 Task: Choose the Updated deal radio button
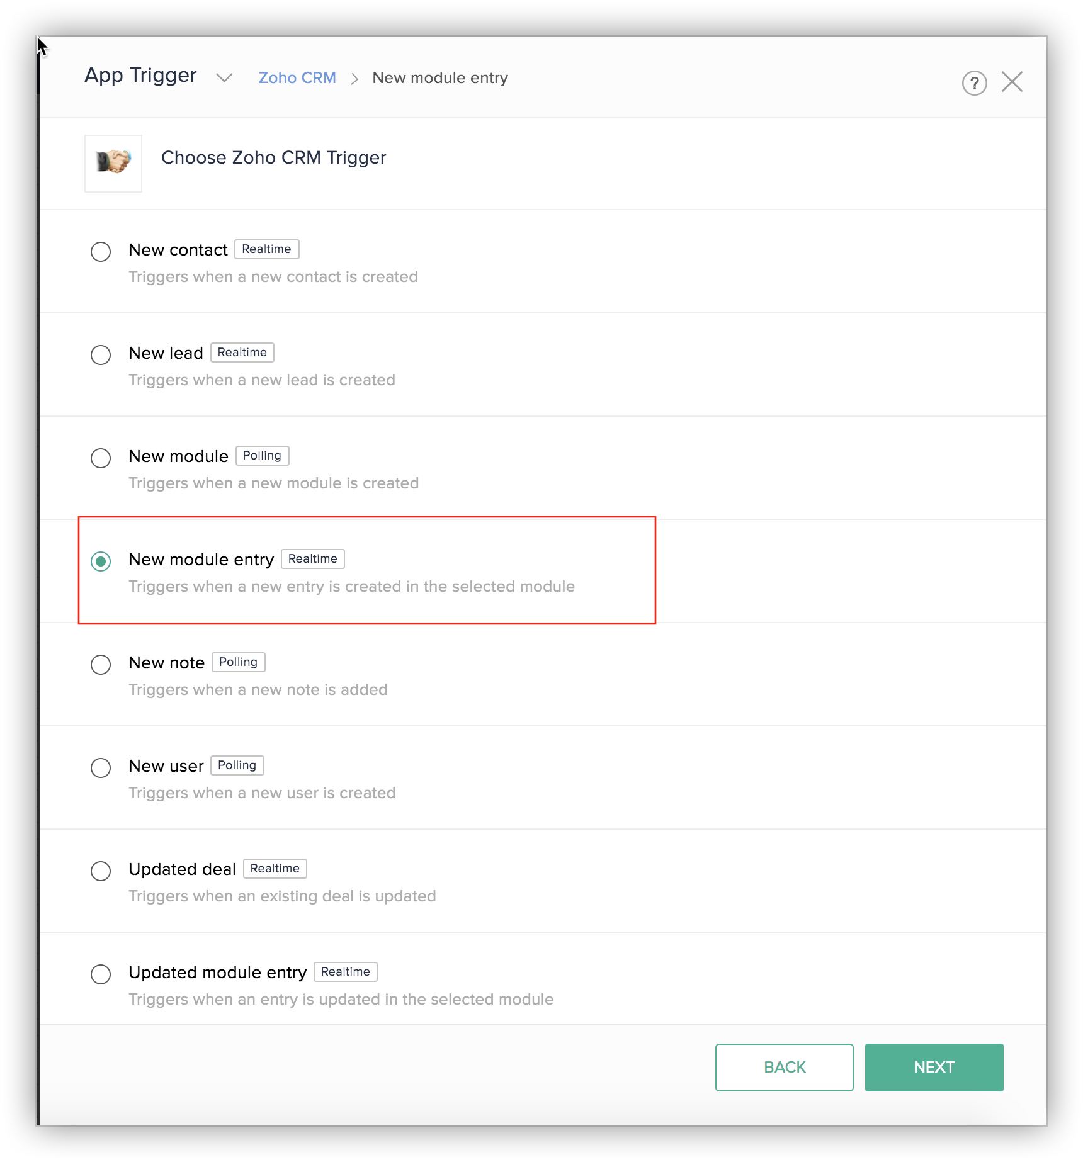point(101,871)
